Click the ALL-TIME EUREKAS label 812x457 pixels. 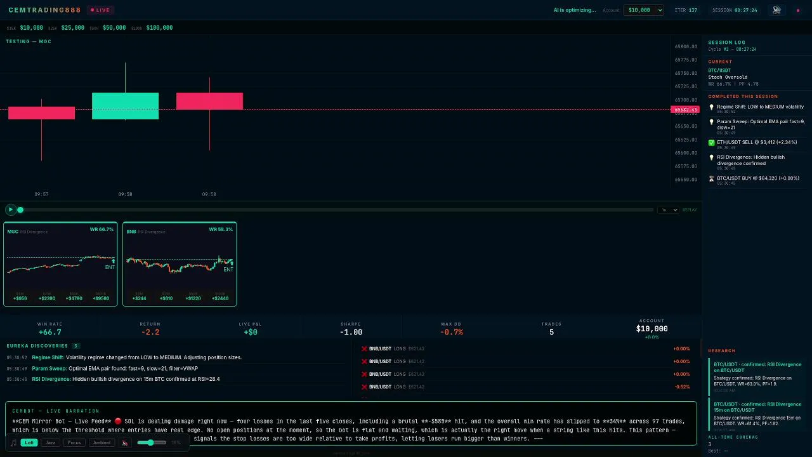(x=733, y=437)
